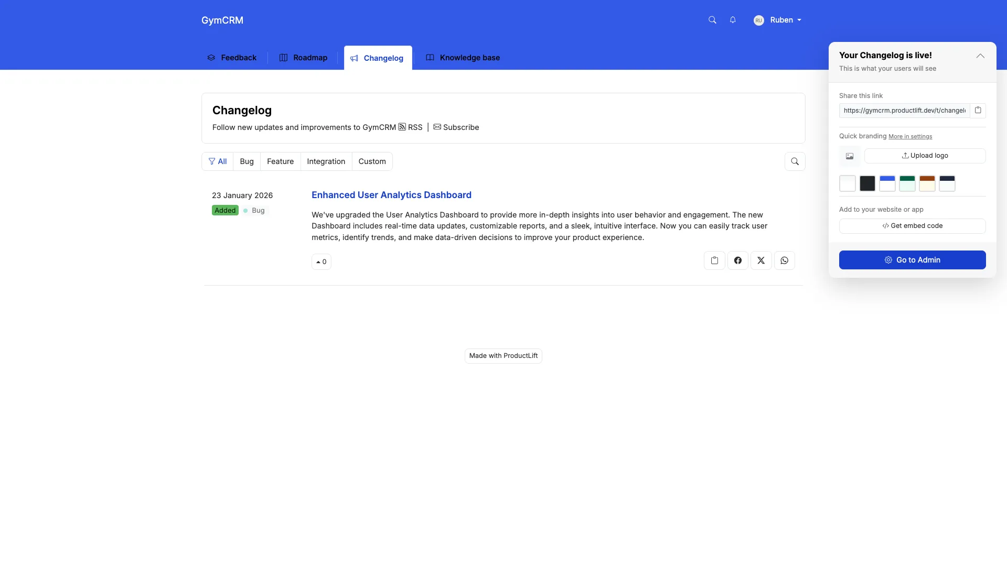The image size is (1007, 566).
Task: Click the RSS feed link
Action: point(411,127)
